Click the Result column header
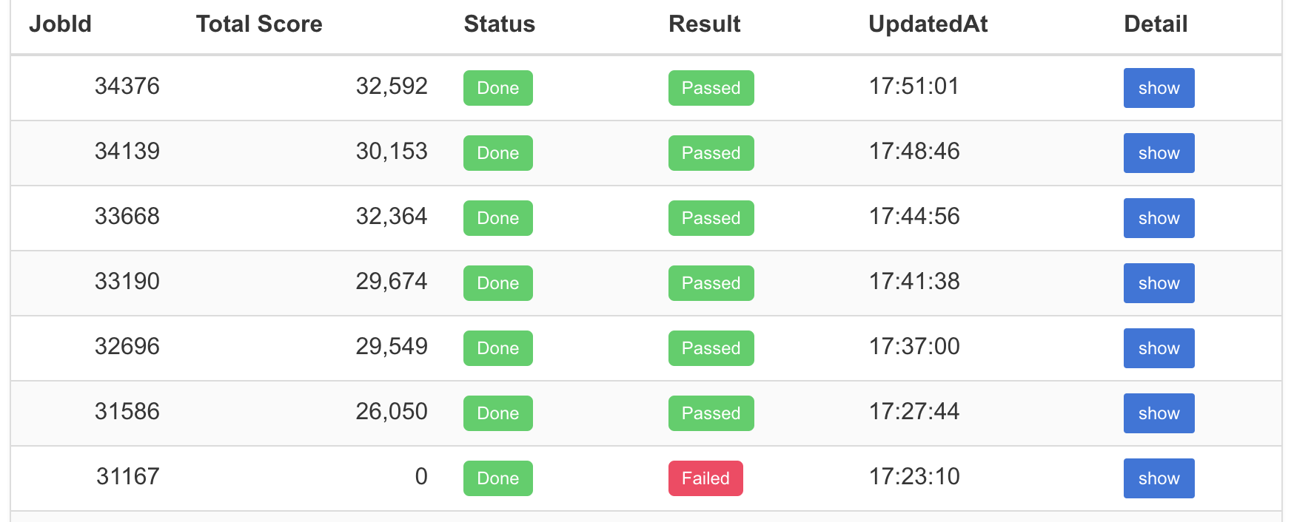 click(704, 24)
